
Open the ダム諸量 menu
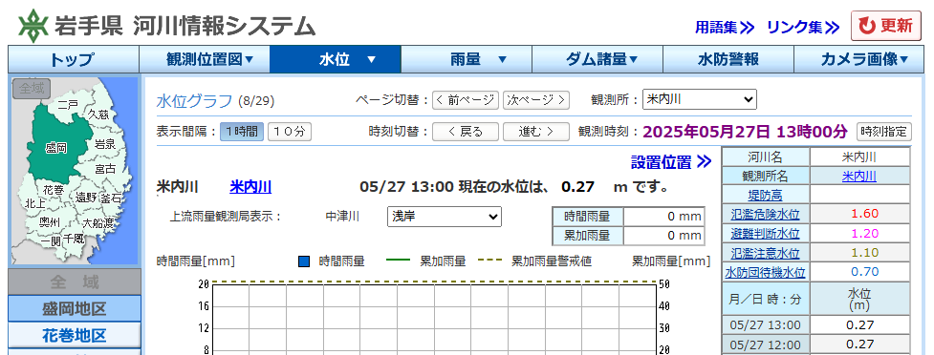coord(597,59)
